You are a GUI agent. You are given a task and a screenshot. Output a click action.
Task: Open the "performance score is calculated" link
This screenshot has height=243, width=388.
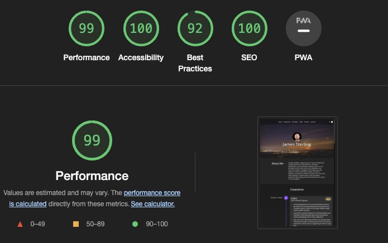151,193
